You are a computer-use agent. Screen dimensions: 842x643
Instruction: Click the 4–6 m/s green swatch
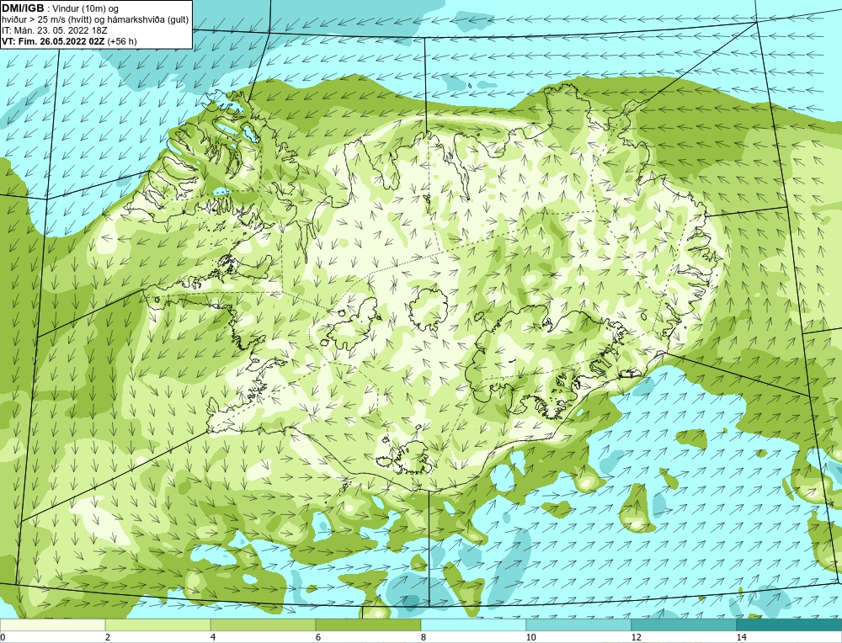click(263, 625)
